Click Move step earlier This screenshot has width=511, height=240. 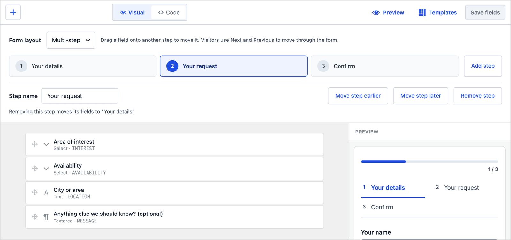coord(358,96)
